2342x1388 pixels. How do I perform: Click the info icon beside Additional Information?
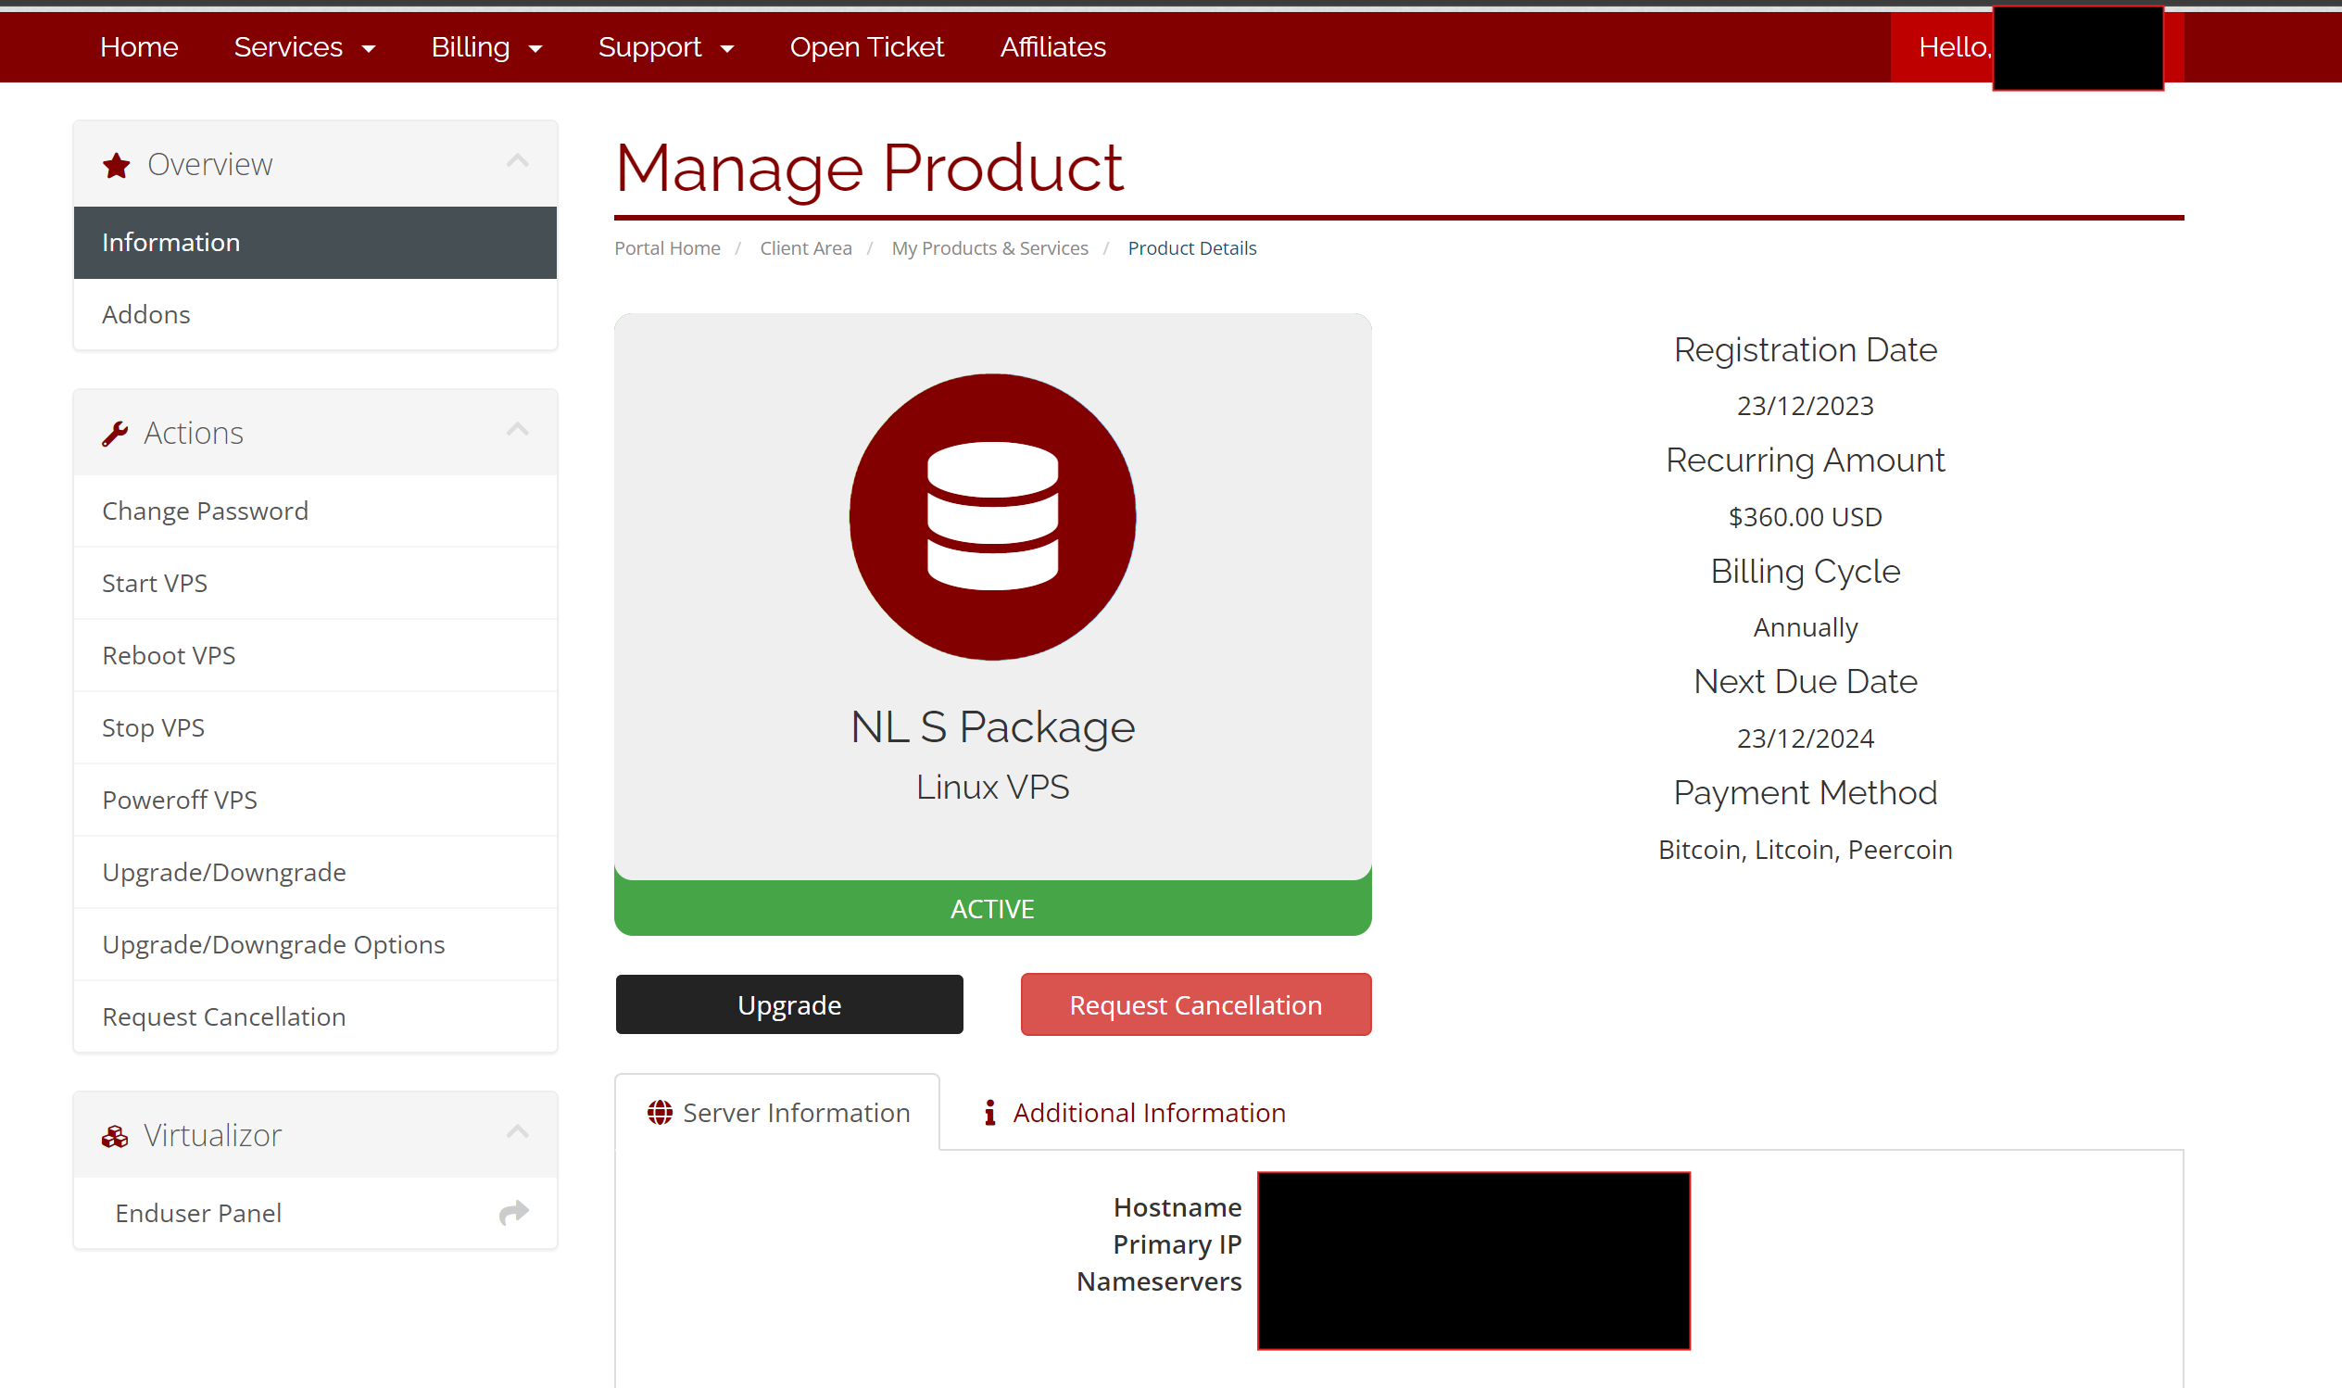990,1112
